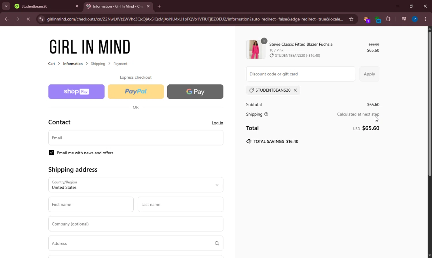The width and height of the screenshot is (432, 258).
Task: Click Express checkout label
Action: (136, 77)
